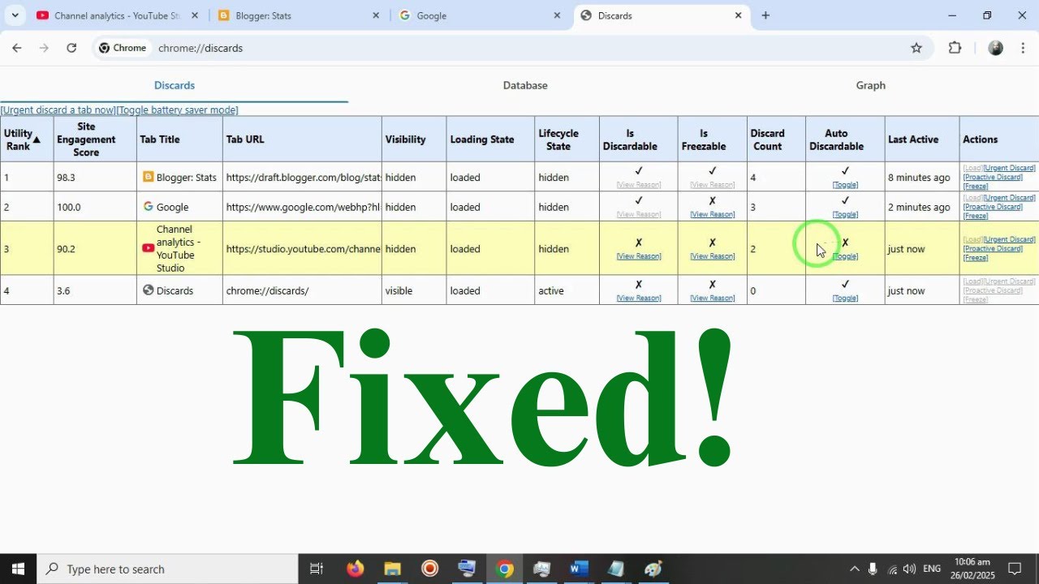
Task: Click the microphone icon in the system tray
Action: [873, 569]
